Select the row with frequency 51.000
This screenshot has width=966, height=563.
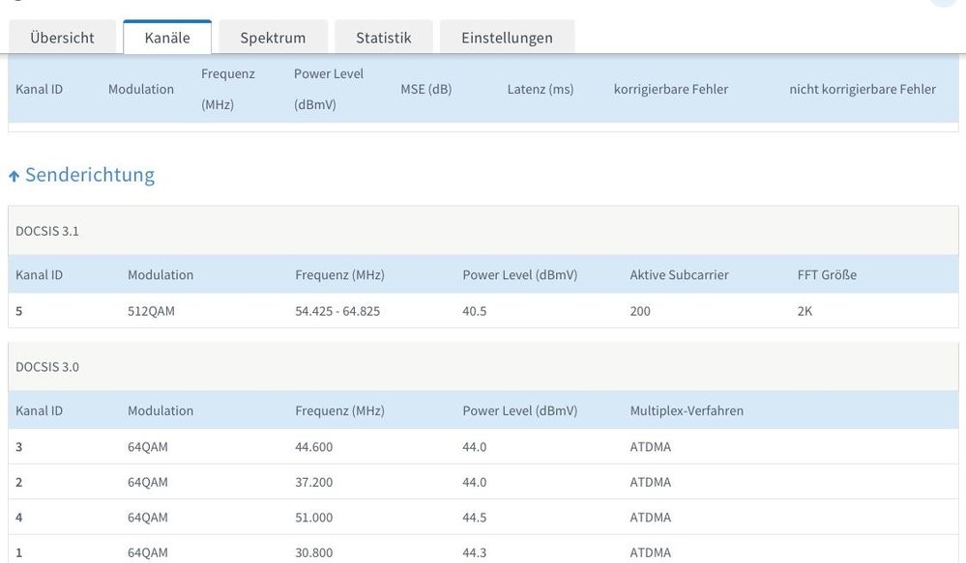click(x=313, y=518)
